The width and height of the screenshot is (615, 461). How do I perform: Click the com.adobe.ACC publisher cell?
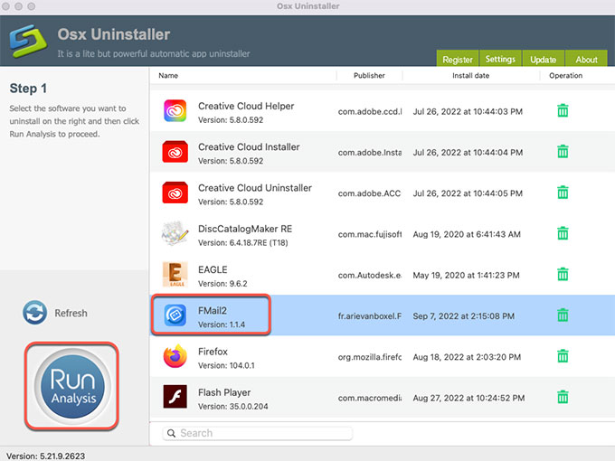[x=370, y=193]
